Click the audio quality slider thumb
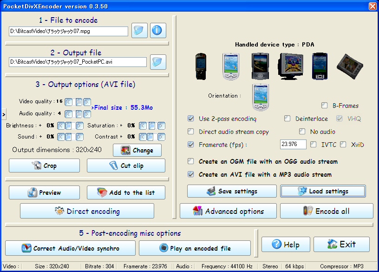 (79, 114)
